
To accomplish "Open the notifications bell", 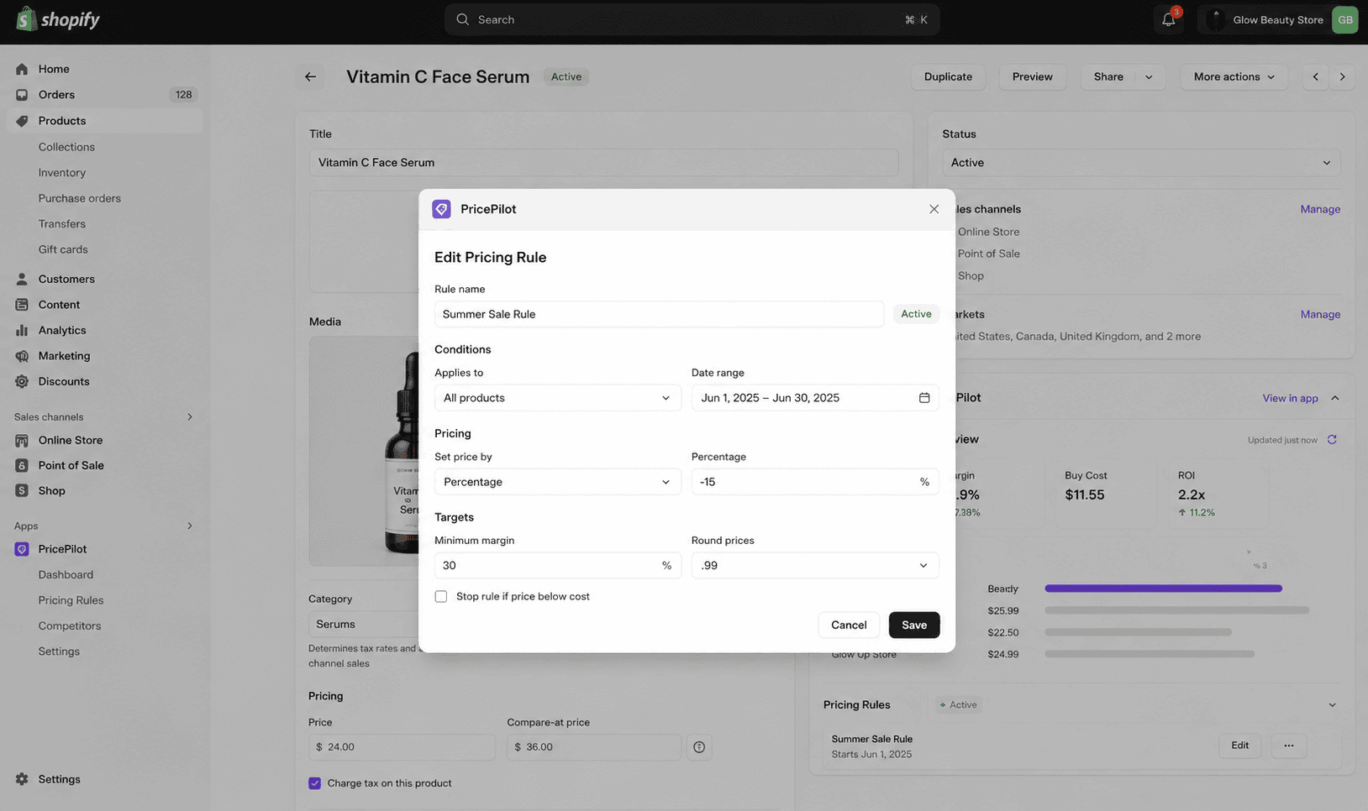I will [x=1168, y=19].
